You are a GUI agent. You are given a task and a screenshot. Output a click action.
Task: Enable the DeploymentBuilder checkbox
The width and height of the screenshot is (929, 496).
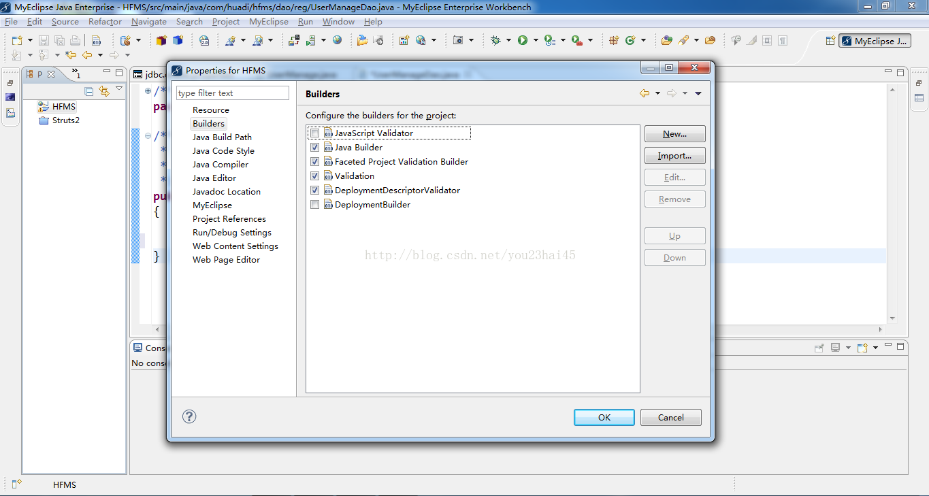pyautogui.click(x=314, y=205)
